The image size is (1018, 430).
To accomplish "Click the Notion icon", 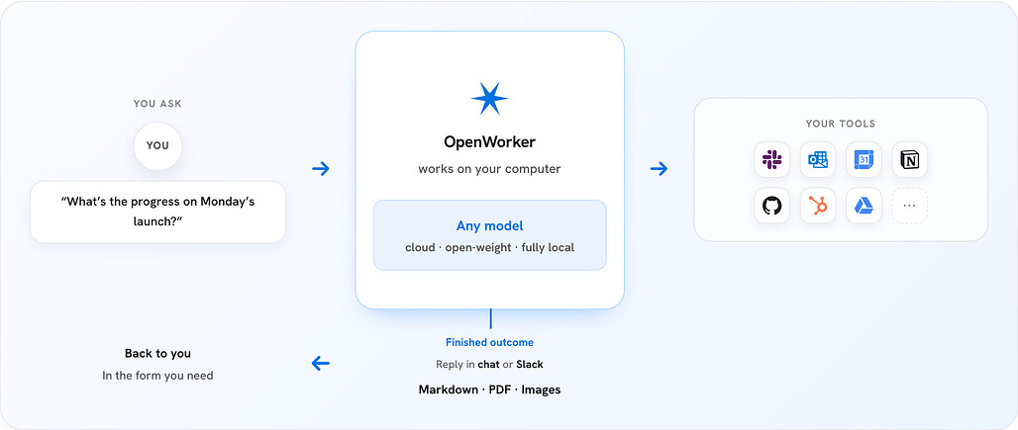I will (910, 159).
